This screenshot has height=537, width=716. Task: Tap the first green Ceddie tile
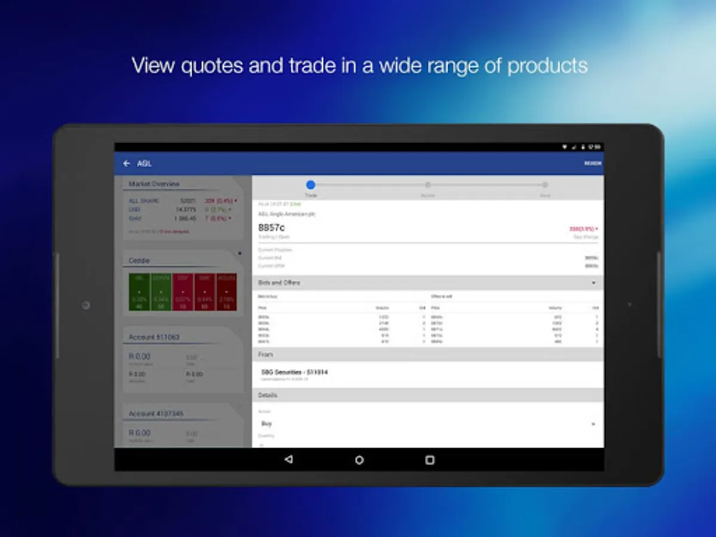click(139, 292)
